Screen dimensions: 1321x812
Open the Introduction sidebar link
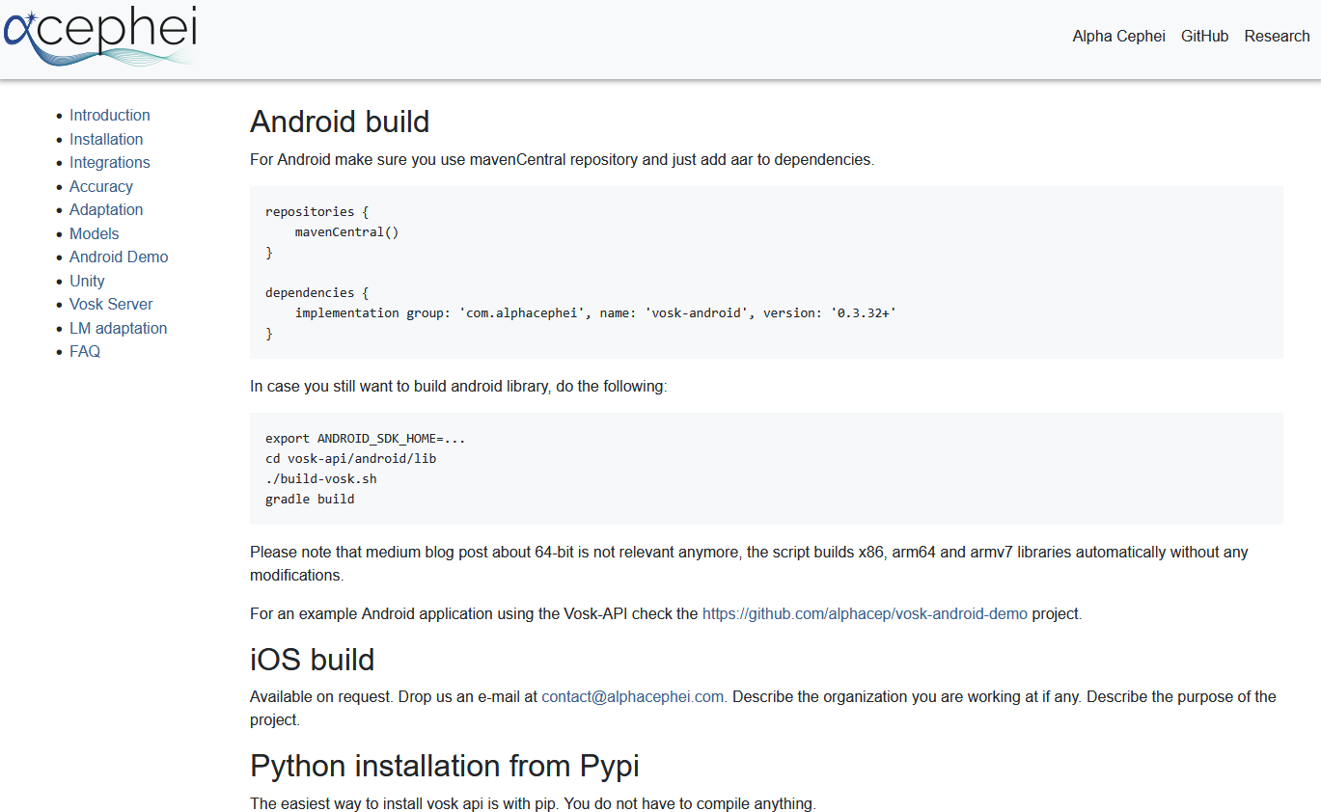coord(109,116)
